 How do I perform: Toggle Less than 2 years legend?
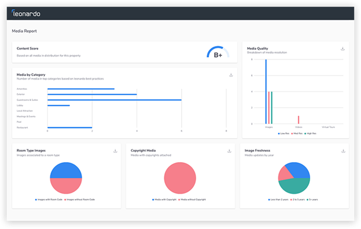(278, 200)
